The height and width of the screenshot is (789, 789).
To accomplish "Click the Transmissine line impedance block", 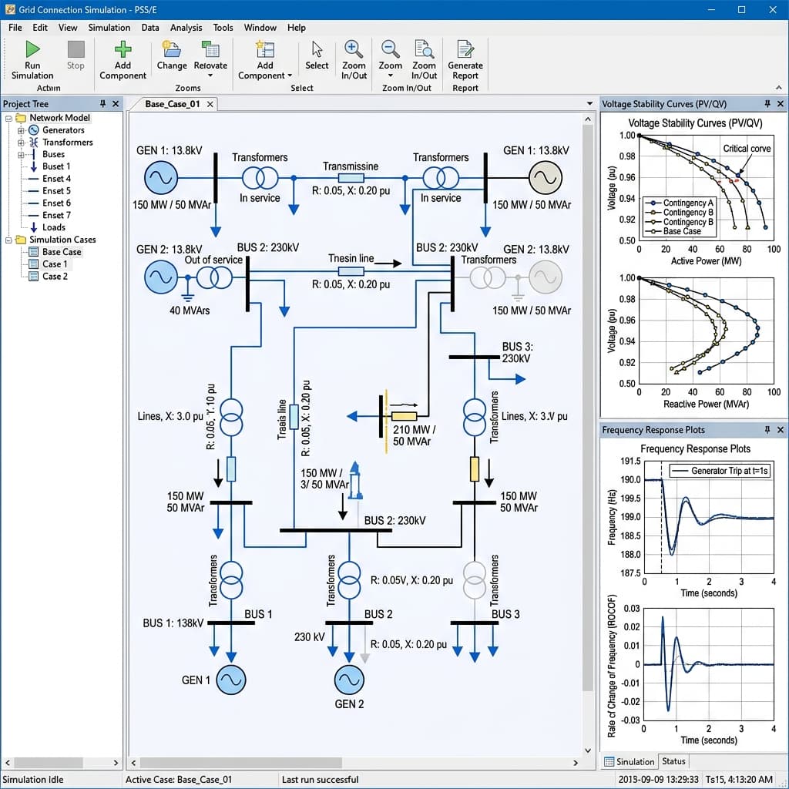I will 351,178.
